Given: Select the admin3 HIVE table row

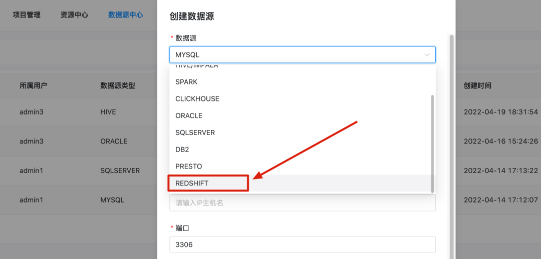Looking at the screenshot, I should [x=75, y=112].
